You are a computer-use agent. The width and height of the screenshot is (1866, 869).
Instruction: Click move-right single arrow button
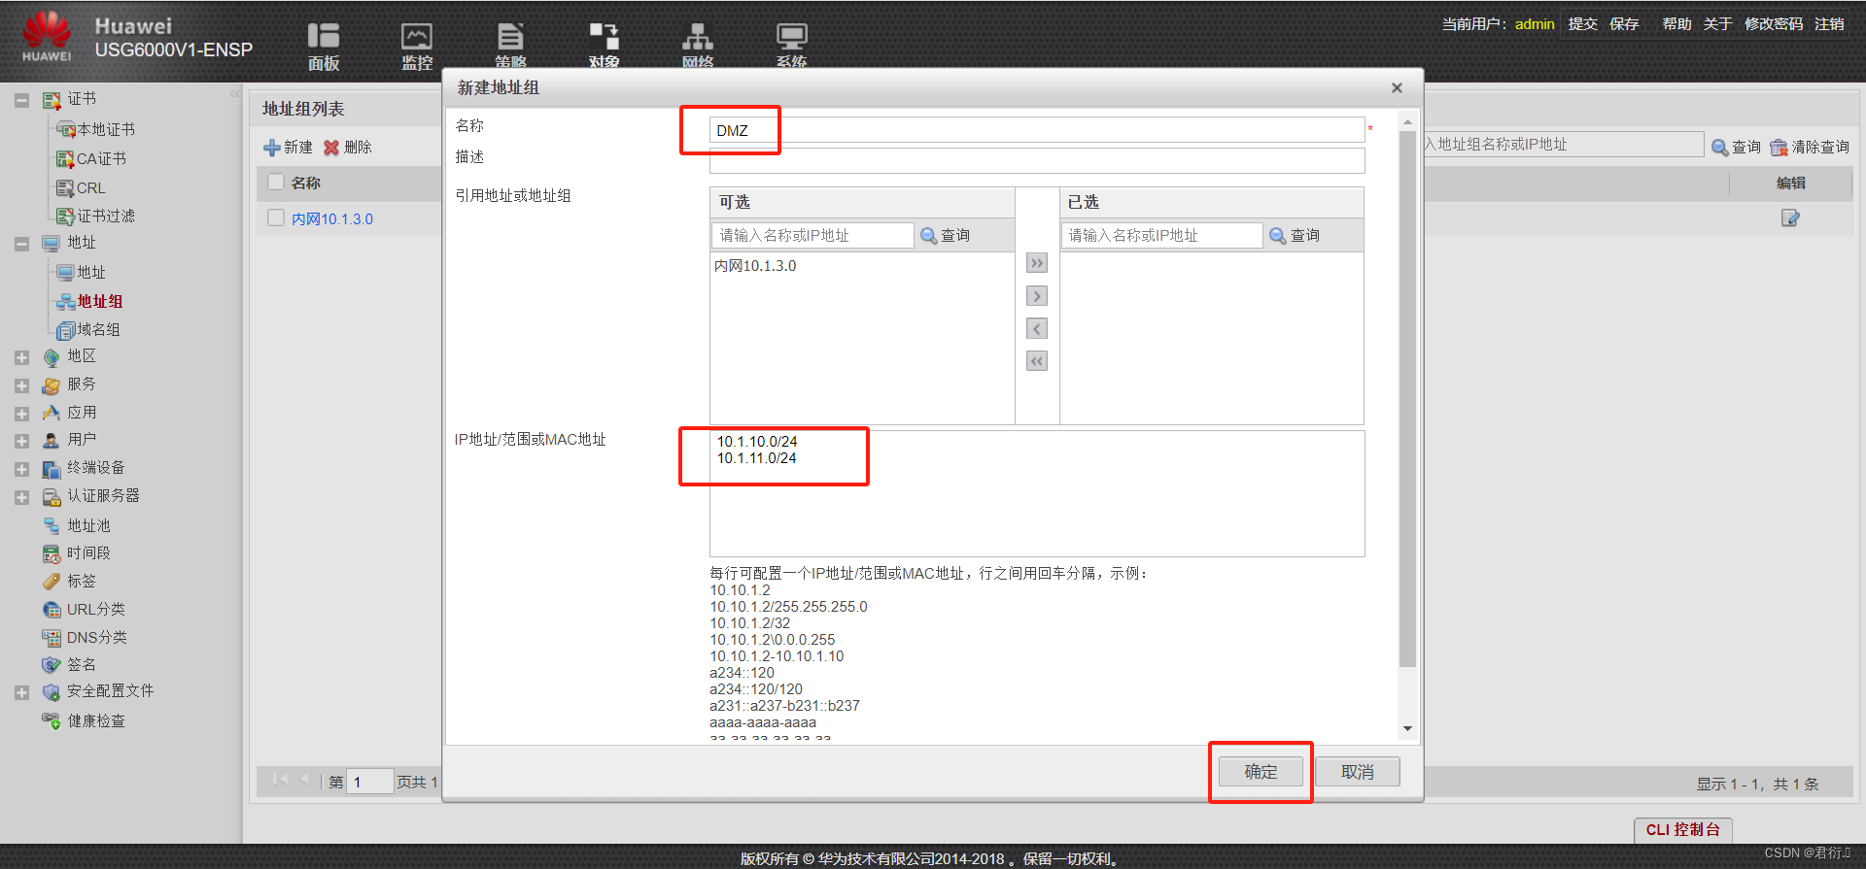(x=1037, y=296)
